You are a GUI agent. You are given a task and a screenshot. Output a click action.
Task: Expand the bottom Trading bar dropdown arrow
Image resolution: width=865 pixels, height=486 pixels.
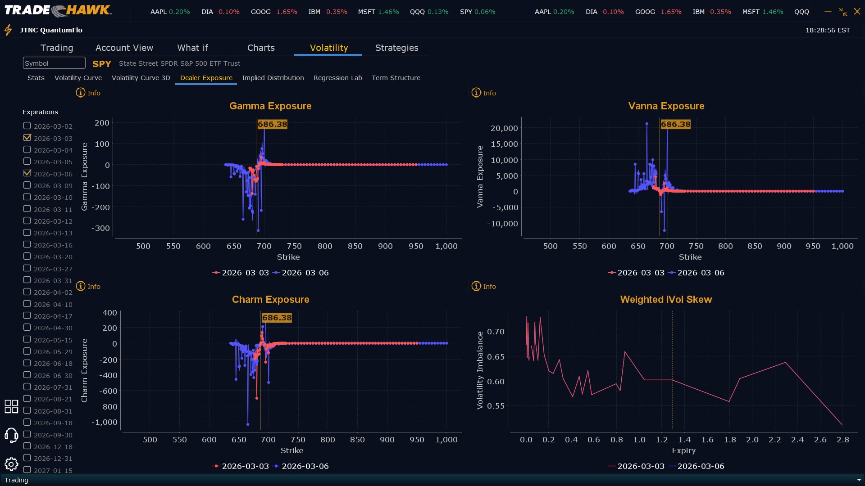(x=859, y=480)
